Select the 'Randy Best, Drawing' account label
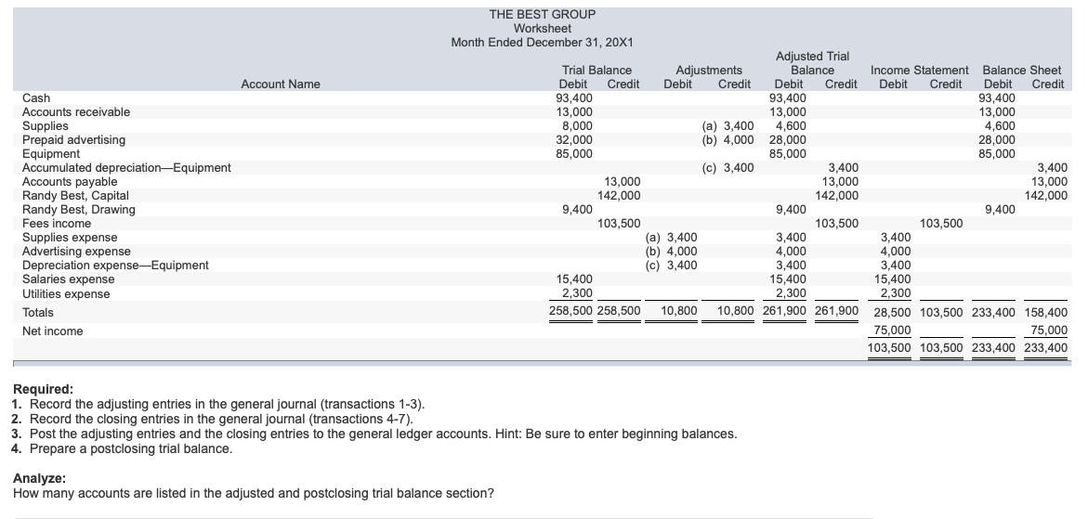Screen dimensions: 1088x519 click(x=78, y=210)
